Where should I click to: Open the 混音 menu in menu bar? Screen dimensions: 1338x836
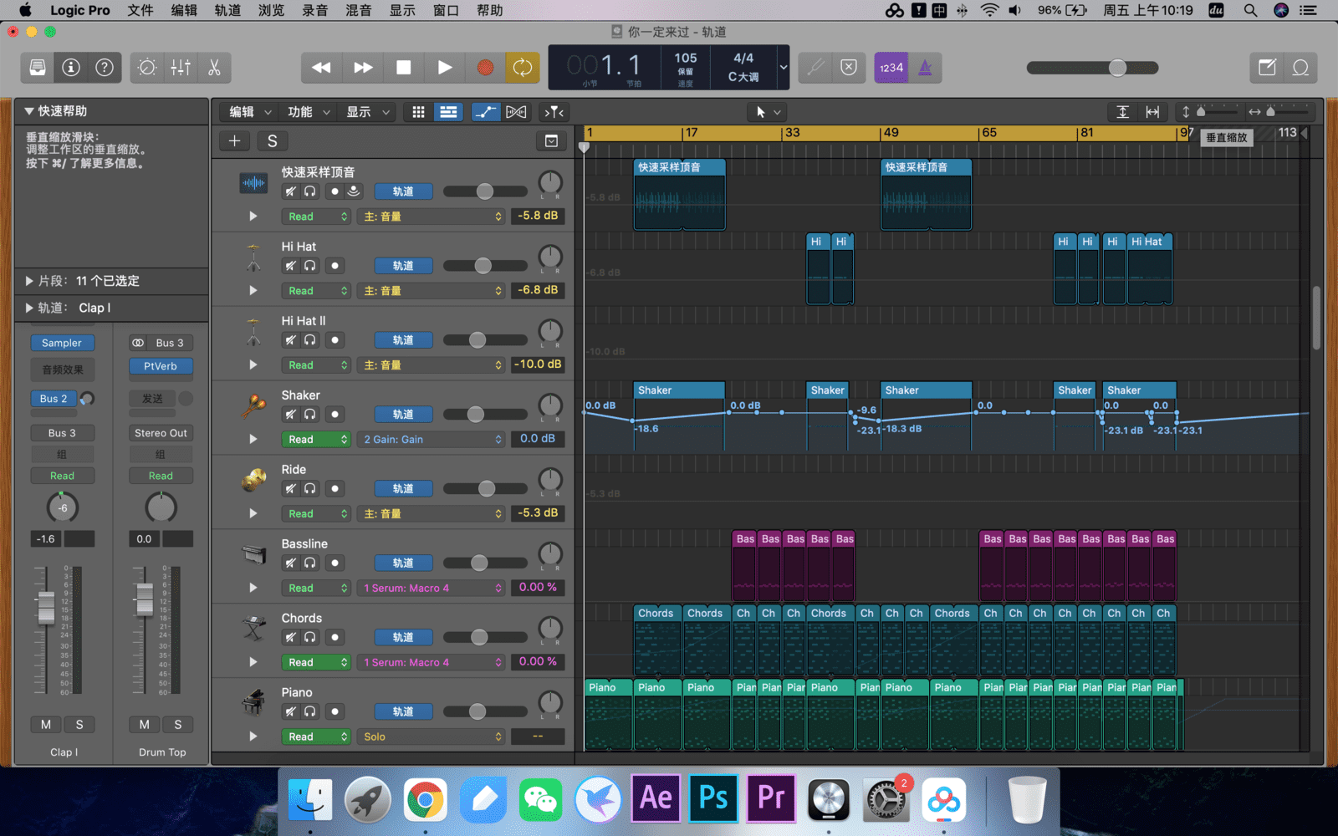point(358,10)
